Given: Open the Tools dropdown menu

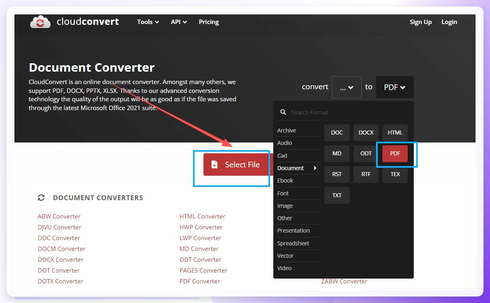Looking at the screenshot, I should pyautogui.click(x=148, y=22).
